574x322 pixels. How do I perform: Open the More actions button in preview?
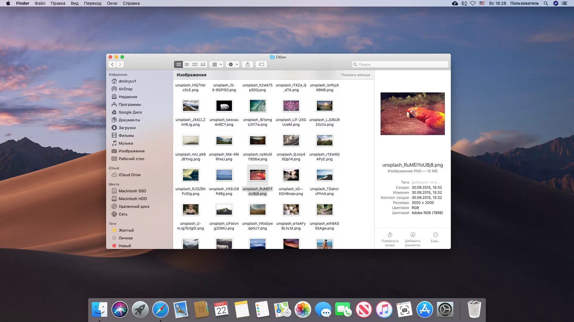(x=435, y=237)
